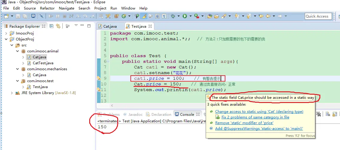Open the Refactor menu
This screenshot has height=150, width=340.
47,8
